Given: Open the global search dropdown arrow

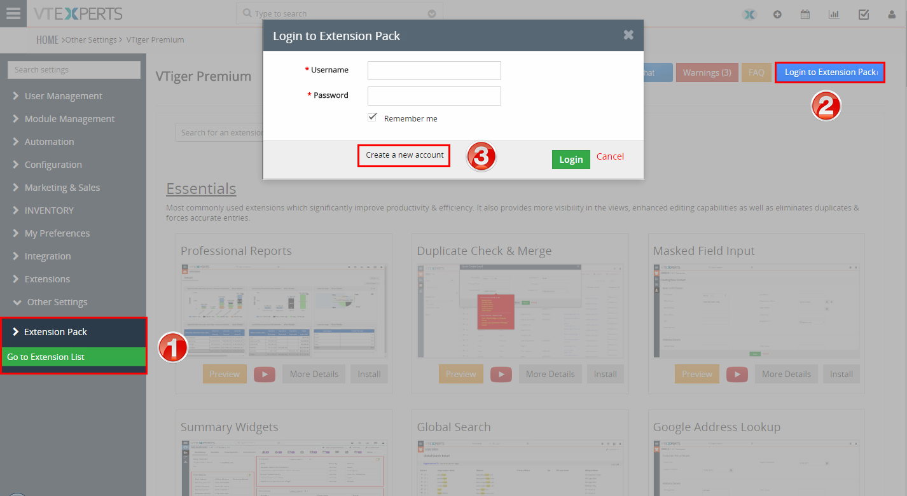Looking at the screenshot, I should [432, 13].
